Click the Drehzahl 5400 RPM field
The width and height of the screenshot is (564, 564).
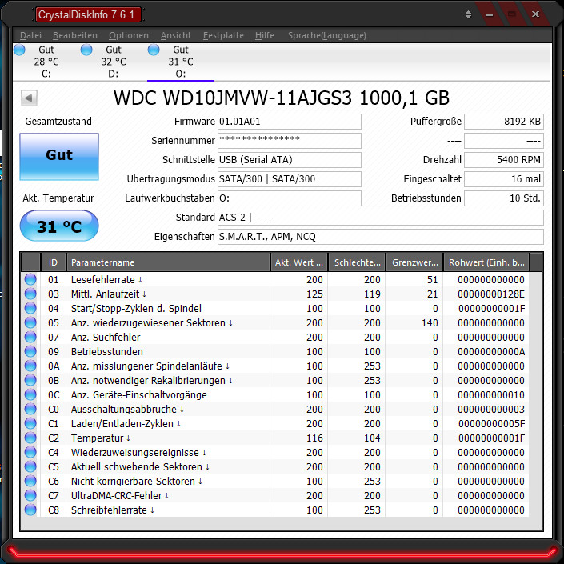(504, 160)
